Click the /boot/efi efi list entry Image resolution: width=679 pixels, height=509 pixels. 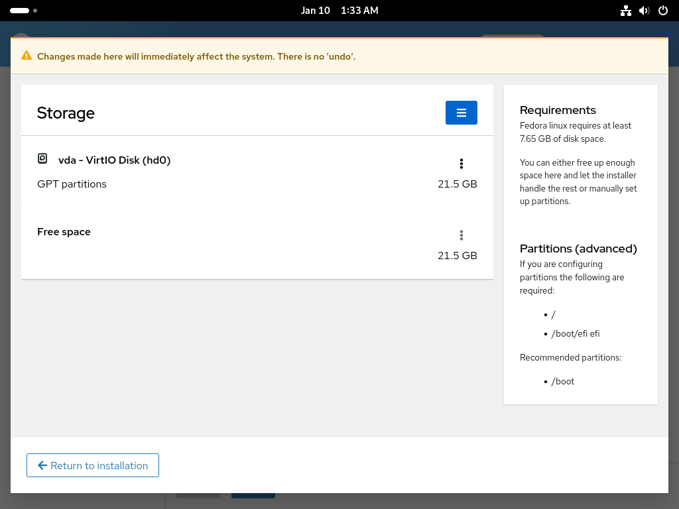pos(575,334)
